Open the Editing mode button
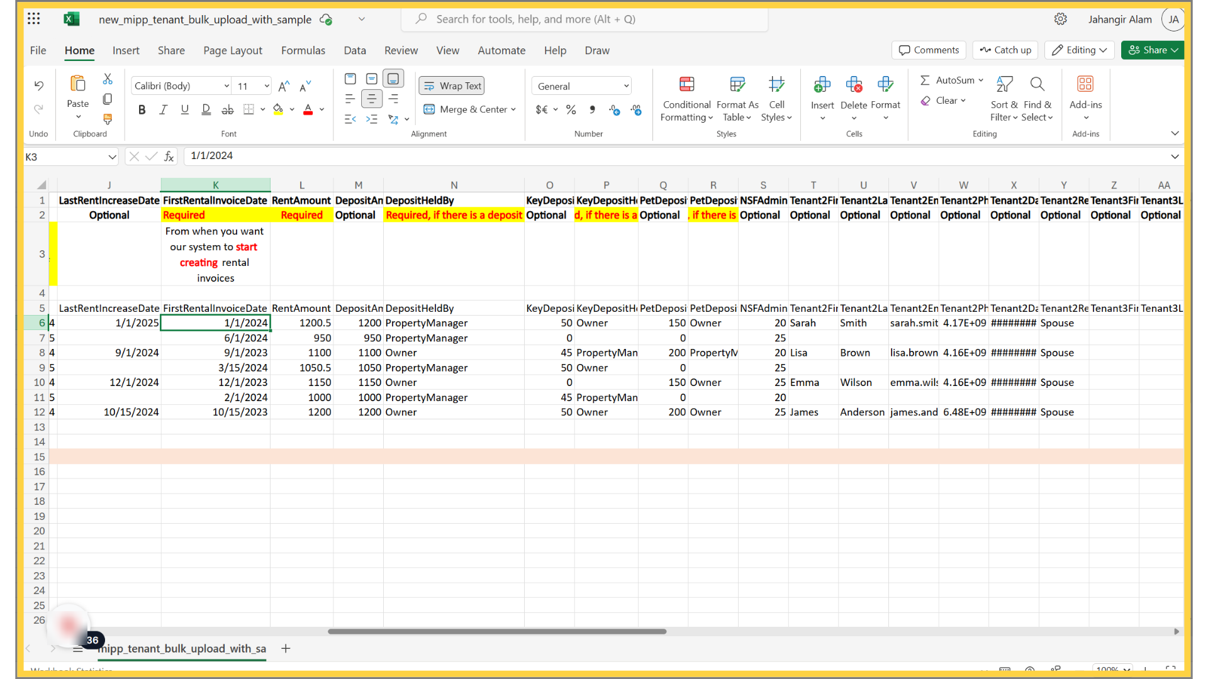This screenshot has width=1208, height=679. point(1080,50)
